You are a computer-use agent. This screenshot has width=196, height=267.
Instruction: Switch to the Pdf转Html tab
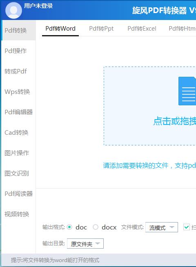[x=182, y=29]
